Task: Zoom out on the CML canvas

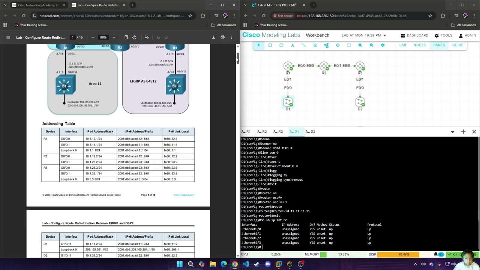Action: [360, 45]
